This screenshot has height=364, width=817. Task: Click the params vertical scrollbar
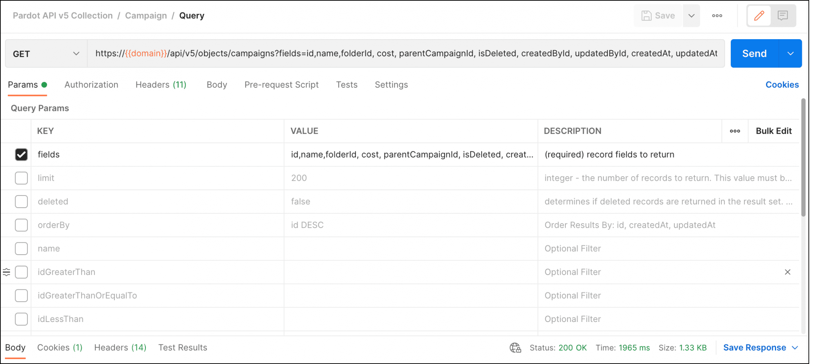click(x=803, y=157)
